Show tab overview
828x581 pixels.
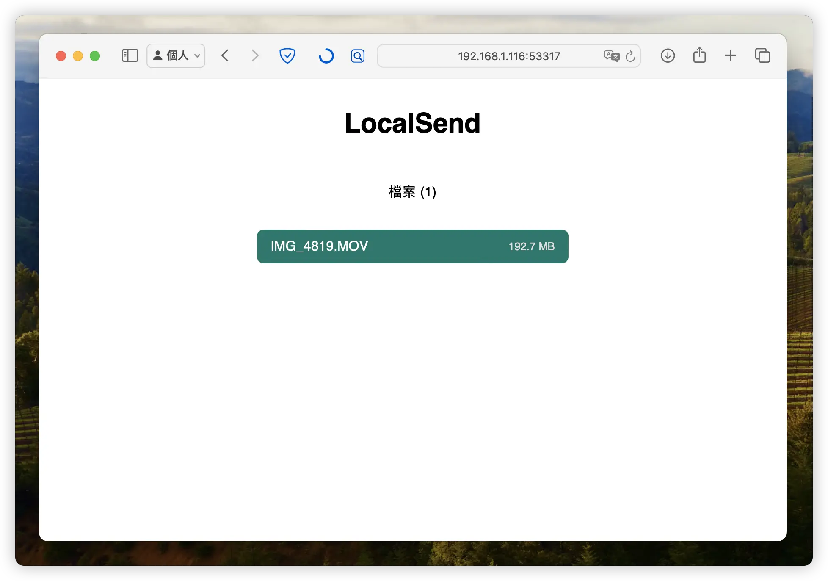[x=762, y=55]
